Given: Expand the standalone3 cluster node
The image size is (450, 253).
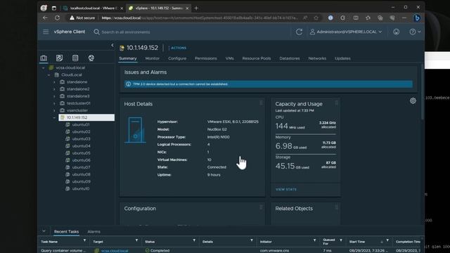Looking at the screenshot, I should (x=54, y=96).
